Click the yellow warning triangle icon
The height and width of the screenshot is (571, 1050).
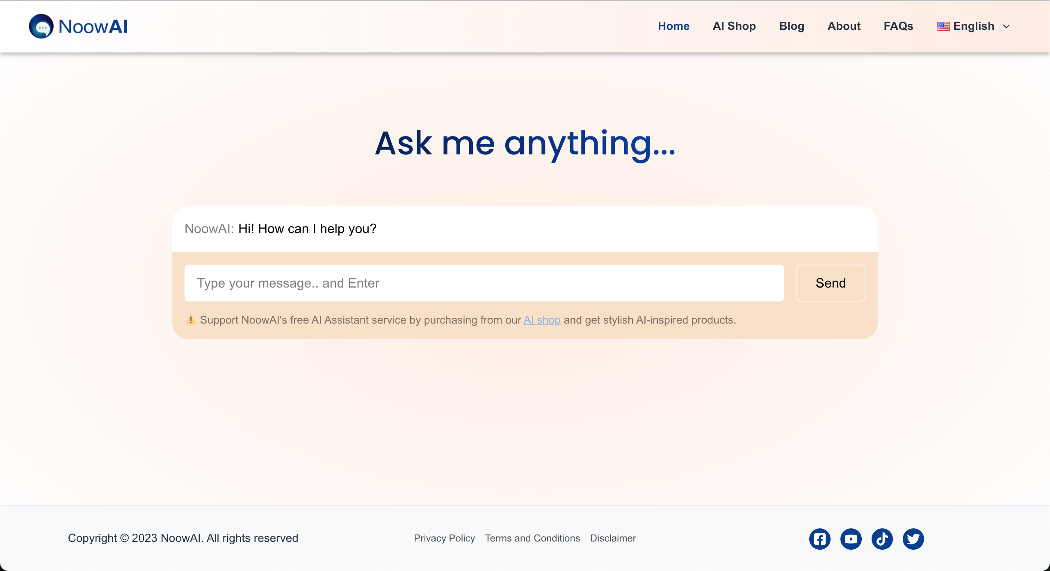tap(191, 319)
